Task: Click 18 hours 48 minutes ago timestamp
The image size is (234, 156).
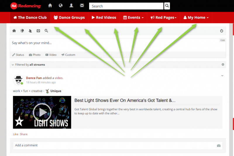Action: click(41, 83)
